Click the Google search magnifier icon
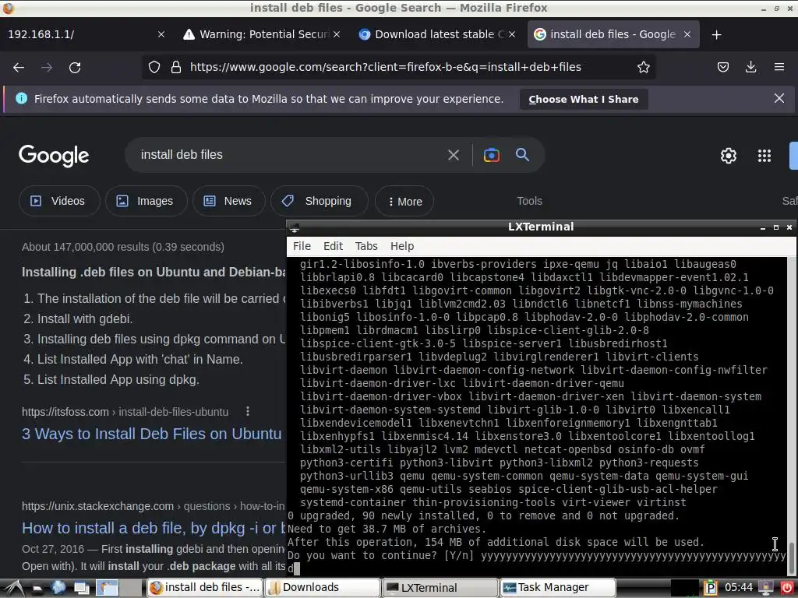The image size is (798, 598). 522,155
